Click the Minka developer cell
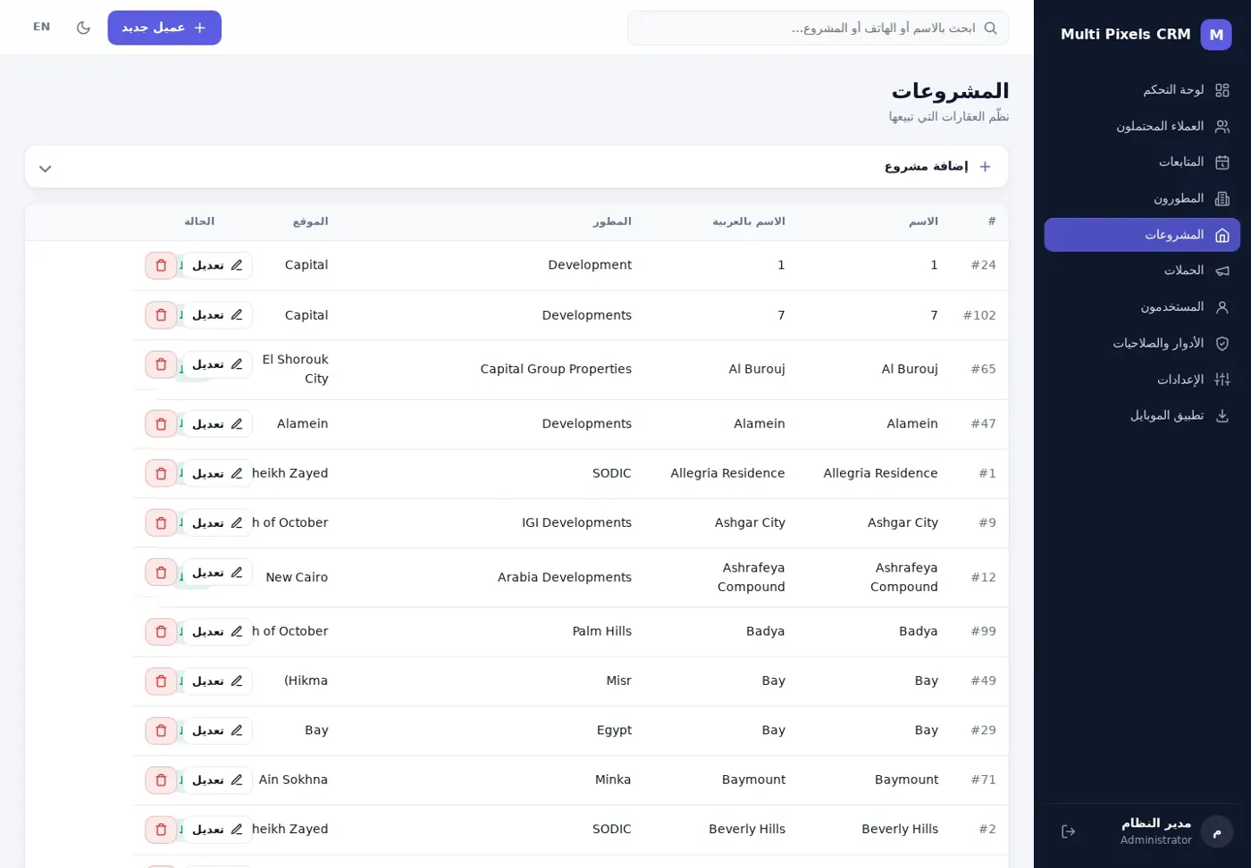This screenshot has width=1251, height=868. click(613, 780)
